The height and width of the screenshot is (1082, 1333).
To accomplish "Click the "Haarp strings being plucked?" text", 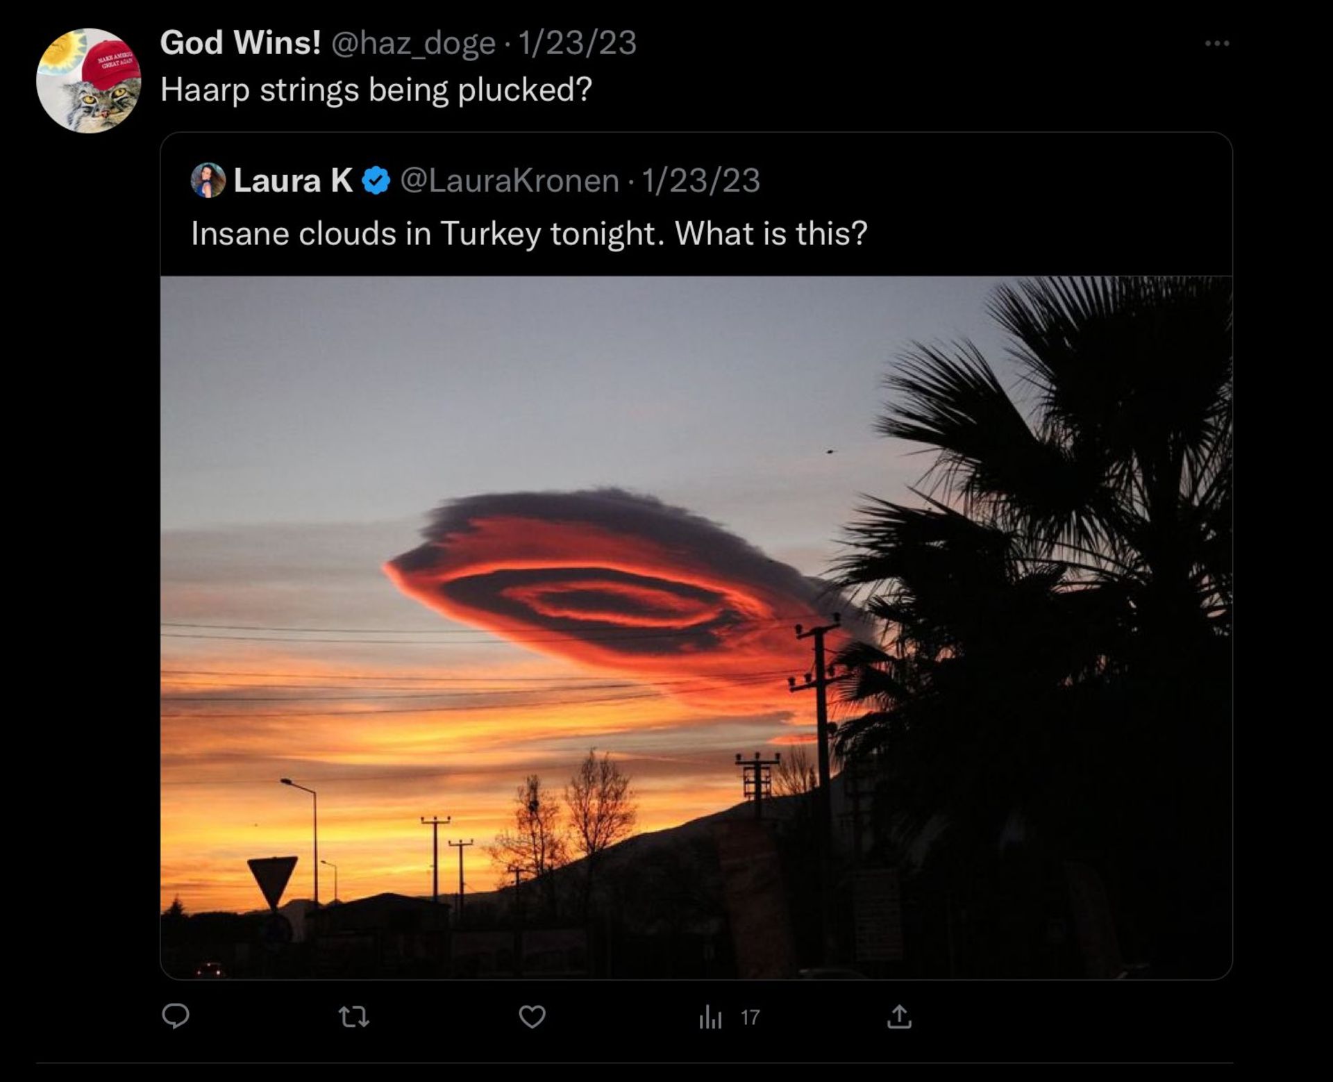I will 376,90.
